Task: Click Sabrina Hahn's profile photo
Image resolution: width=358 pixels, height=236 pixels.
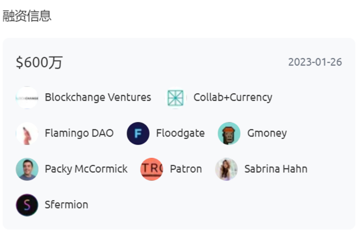Action: 226,169
